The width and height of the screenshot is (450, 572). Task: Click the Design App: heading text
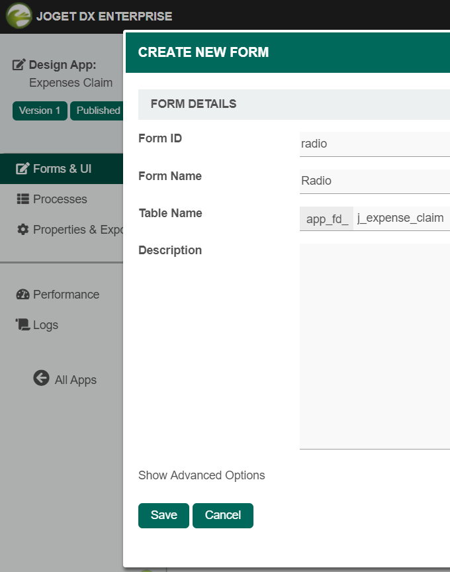click(x=63, y=65)
